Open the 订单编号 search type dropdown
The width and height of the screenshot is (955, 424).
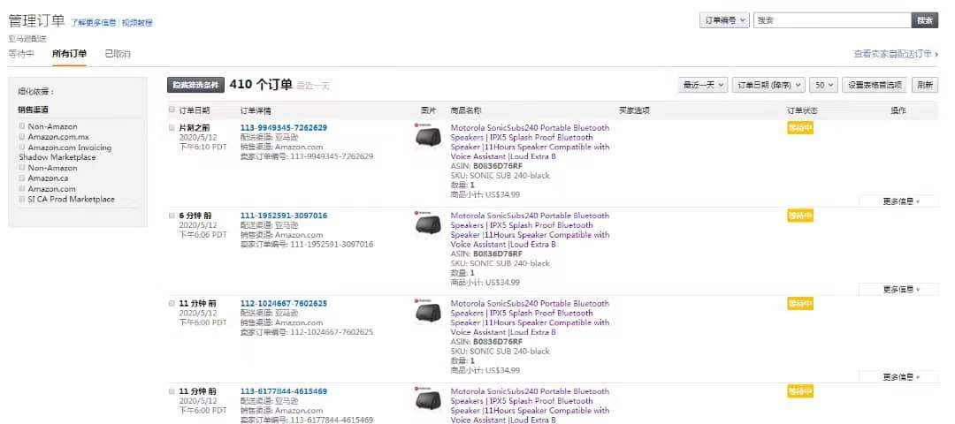tap(723, 20)
